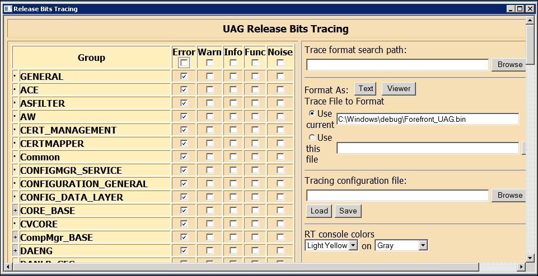Select the Use current radio button

(x=312, y=113)
